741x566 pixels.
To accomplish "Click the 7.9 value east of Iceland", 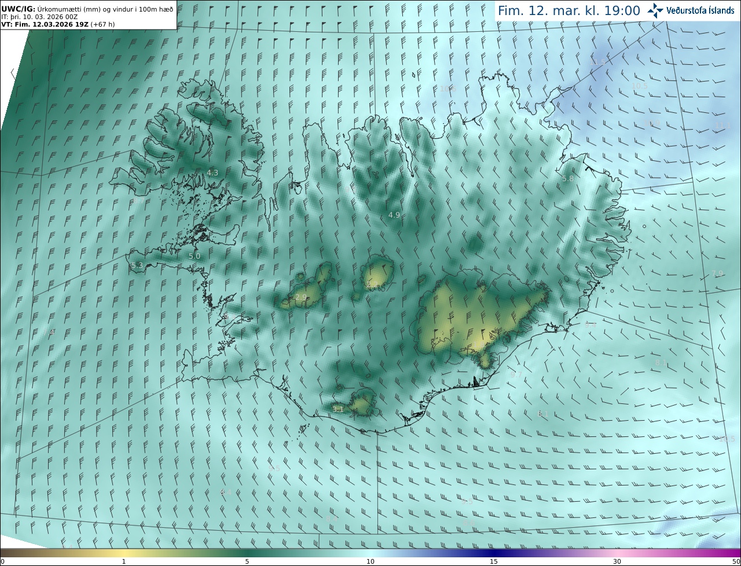I will click(x=717, y=273).
